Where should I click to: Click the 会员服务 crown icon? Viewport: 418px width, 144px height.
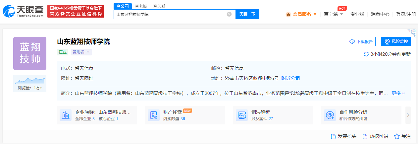click(288, 14)
